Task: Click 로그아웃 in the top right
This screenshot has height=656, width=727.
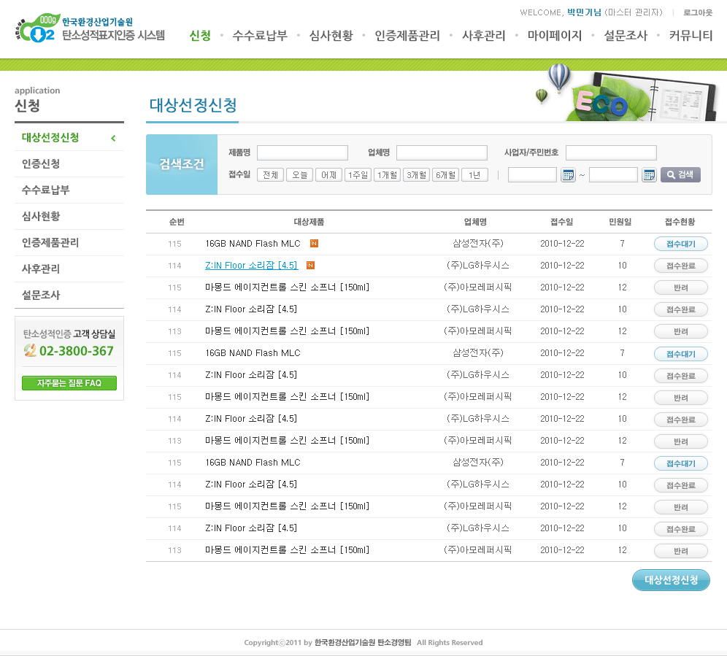Action: [x=698, y=12]
